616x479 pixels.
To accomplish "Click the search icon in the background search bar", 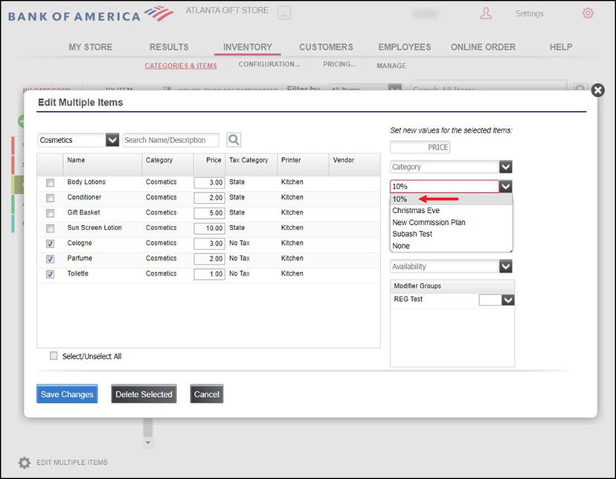I will 580,88.
